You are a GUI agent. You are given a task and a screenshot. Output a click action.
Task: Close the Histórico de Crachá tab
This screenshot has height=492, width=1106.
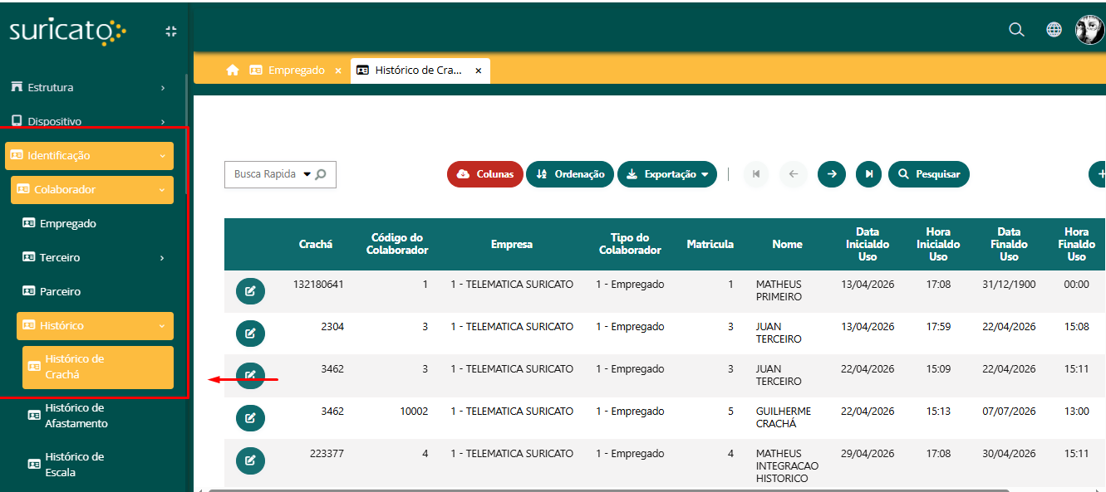point(479,71)
